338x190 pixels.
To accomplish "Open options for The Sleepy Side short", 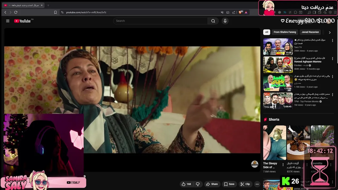I will click(283, 165).
